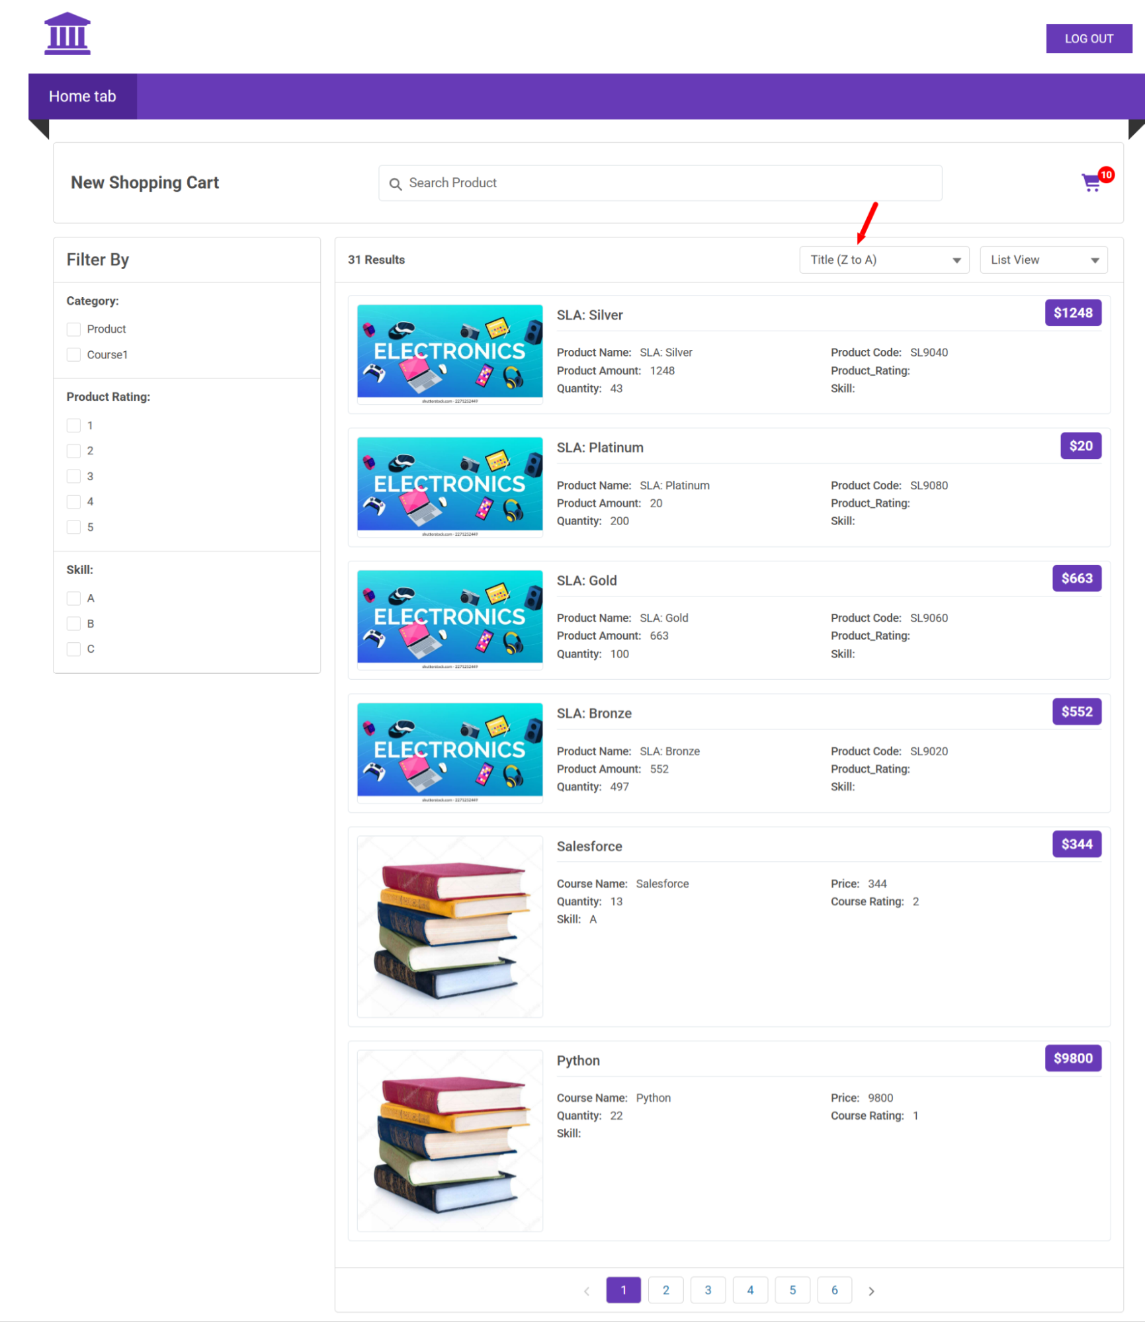Tick Product Rating 5 checkbox

pyautogui.click(x=73, y=527)
